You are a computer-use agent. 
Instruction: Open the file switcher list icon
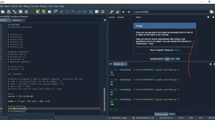click(x=20, y=12)
